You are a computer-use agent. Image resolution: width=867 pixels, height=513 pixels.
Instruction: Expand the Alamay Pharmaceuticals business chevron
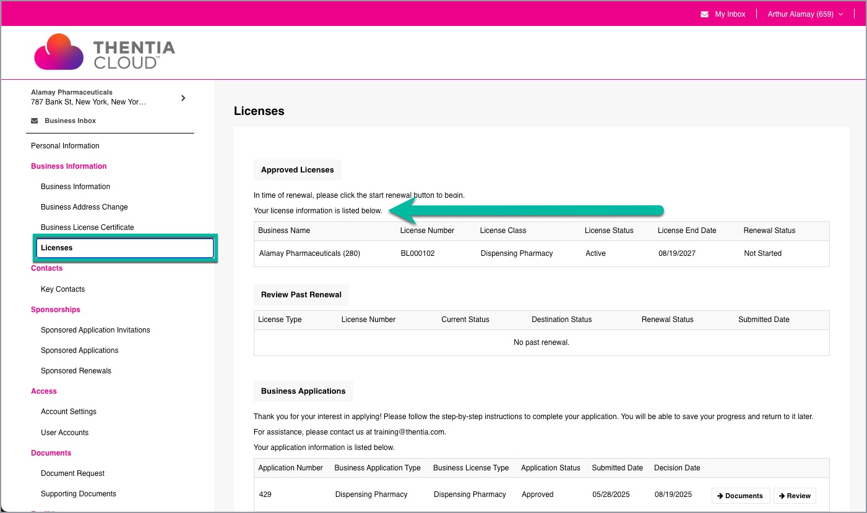click(183, 98)
